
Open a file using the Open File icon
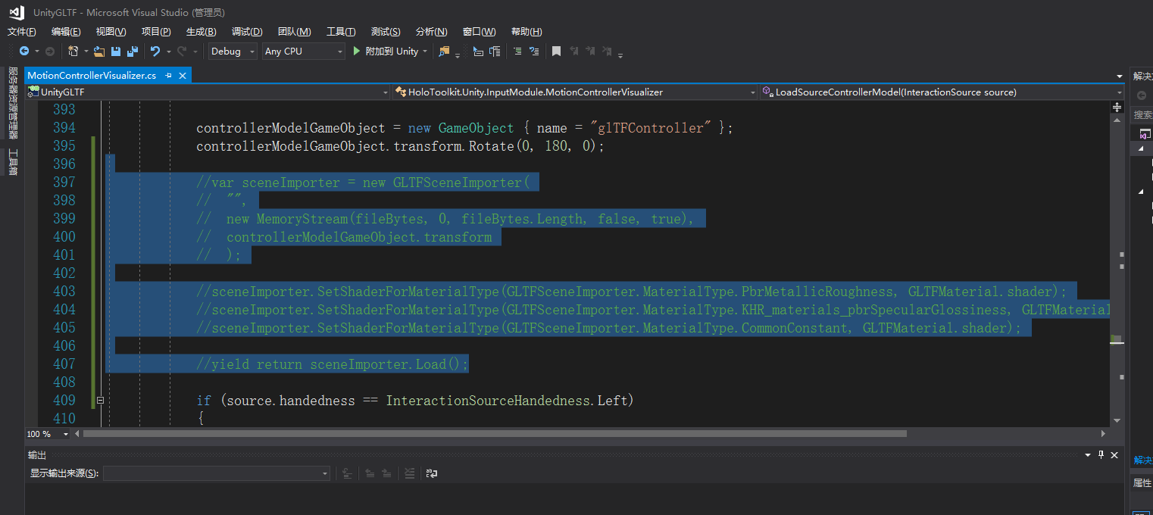99,51
